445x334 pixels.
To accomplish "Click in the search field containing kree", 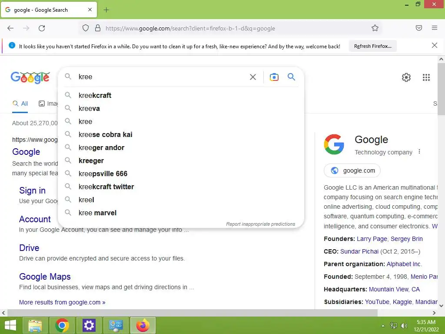I will [162, 77].
